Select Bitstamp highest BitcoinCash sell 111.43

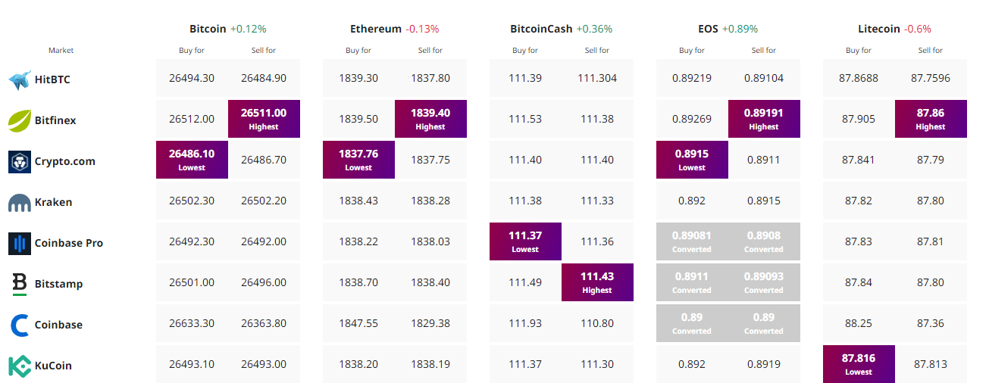(x=597, y=282)
